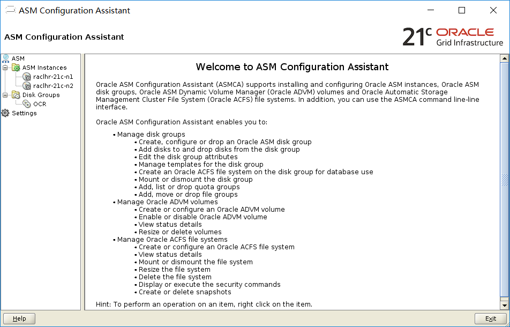Open Settings from the tree
The width and height of the screenshot is (510, 327).
[24, 113]
